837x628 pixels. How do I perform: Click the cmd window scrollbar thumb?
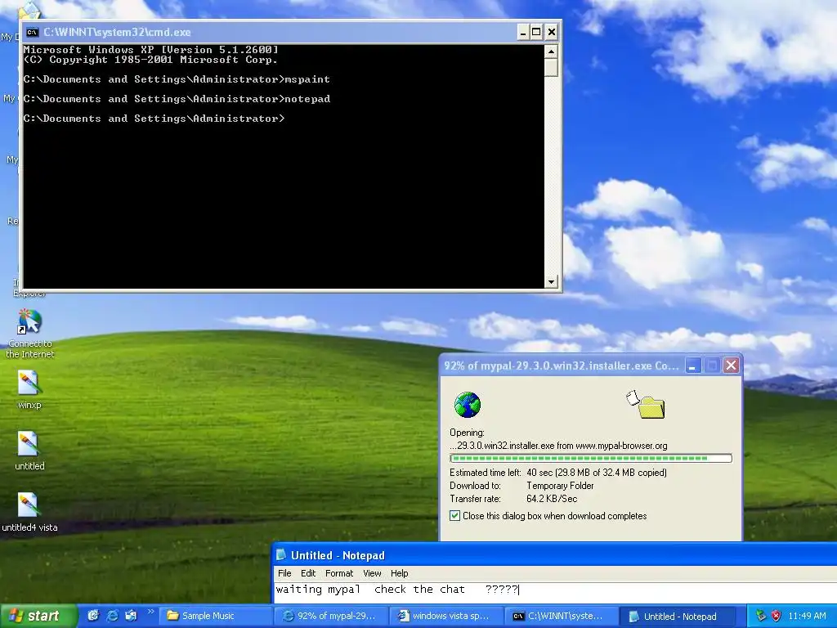click(x=551, y=68)
